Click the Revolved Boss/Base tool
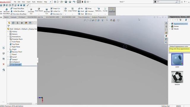The width and height of the screenshot is (190, 107). [x=7, y=11]
